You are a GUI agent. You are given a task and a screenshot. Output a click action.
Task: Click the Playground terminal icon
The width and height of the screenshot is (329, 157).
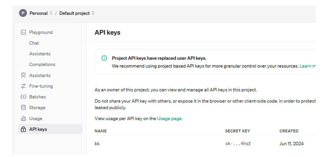pyautogui.click(x=23, y=32)
